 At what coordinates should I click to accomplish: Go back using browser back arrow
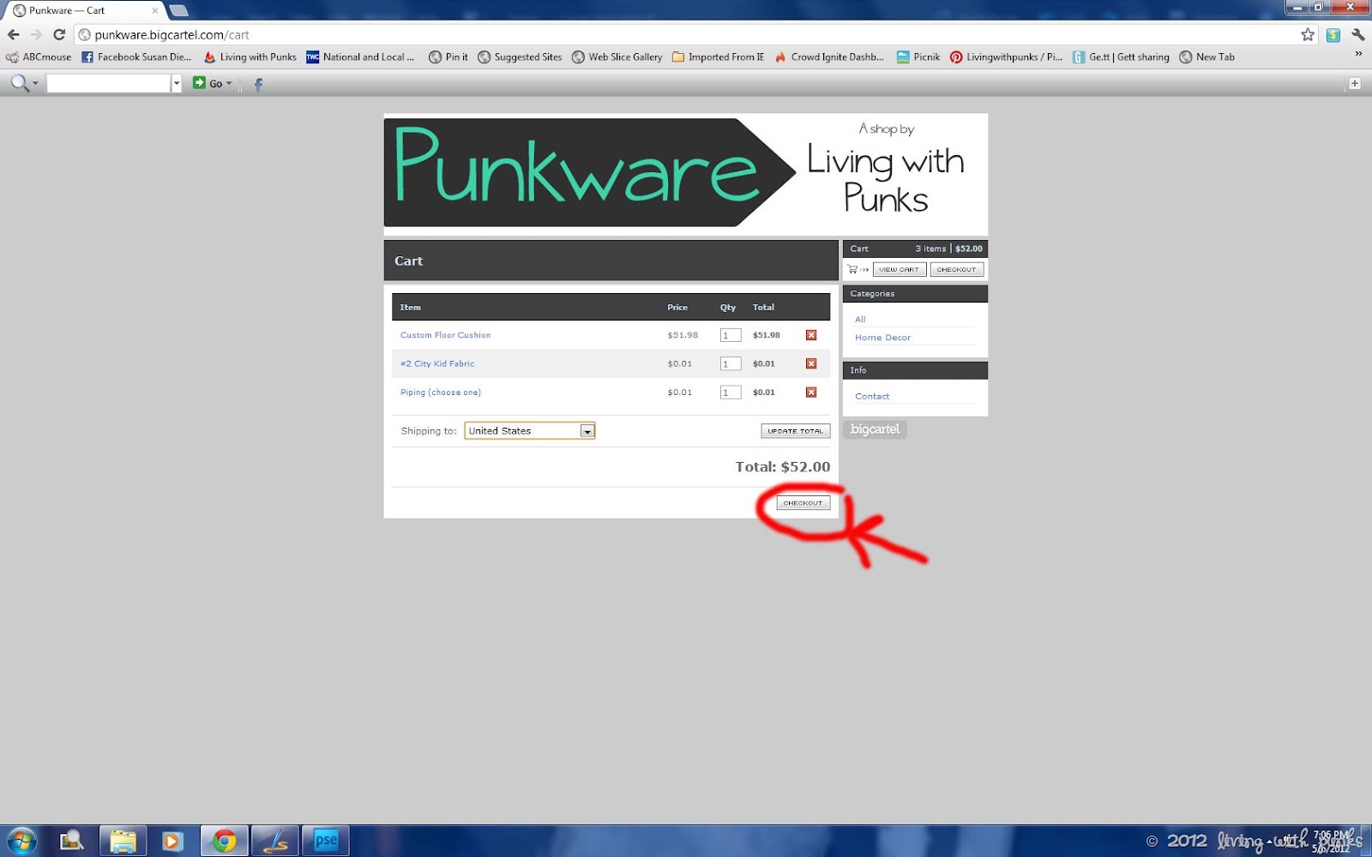click(14, 34)
